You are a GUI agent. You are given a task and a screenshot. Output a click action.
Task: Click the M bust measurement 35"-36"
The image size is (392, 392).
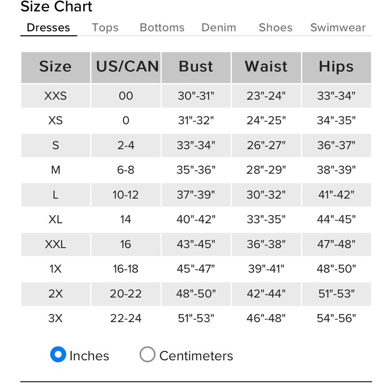click(196, 170)
